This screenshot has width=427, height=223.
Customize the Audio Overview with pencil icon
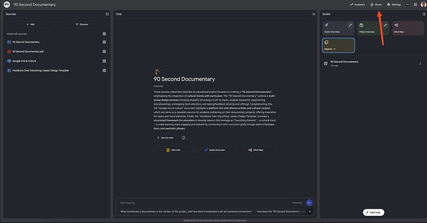350,25
